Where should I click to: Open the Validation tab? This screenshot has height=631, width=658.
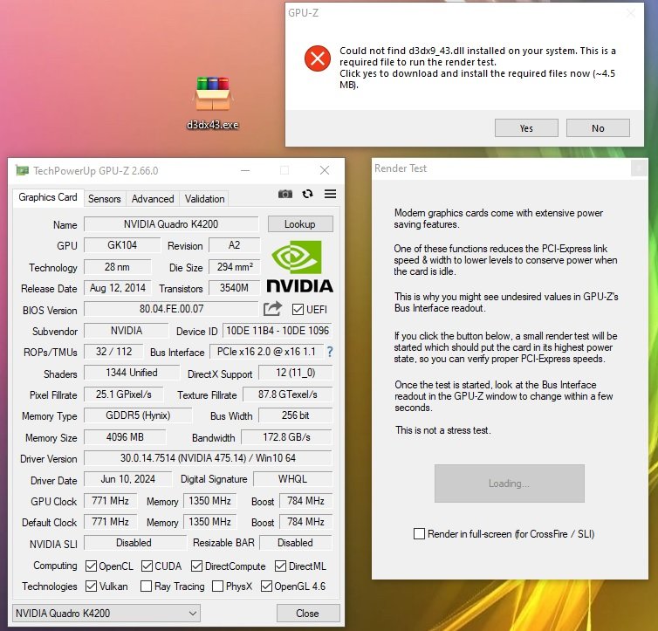[205, 199]
